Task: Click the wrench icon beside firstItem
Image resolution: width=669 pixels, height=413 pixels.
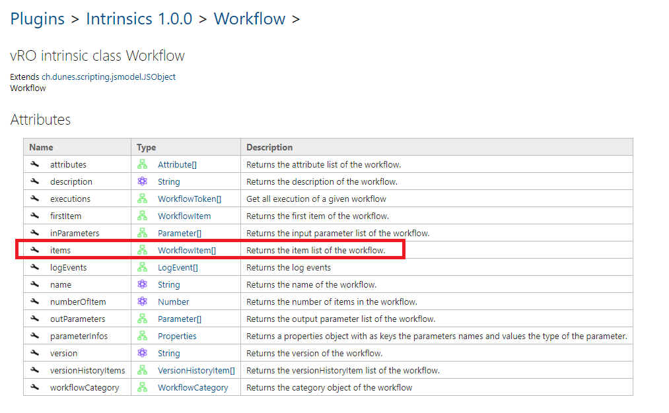Action: (34, 216)
